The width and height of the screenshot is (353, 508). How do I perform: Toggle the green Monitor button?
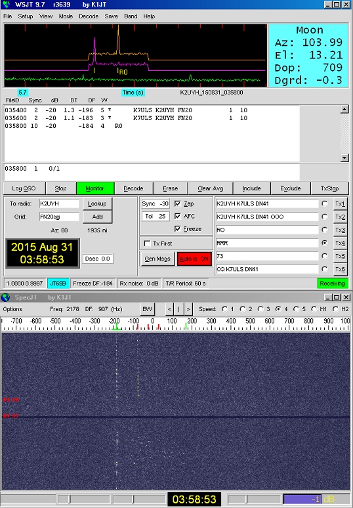point(95,188)
